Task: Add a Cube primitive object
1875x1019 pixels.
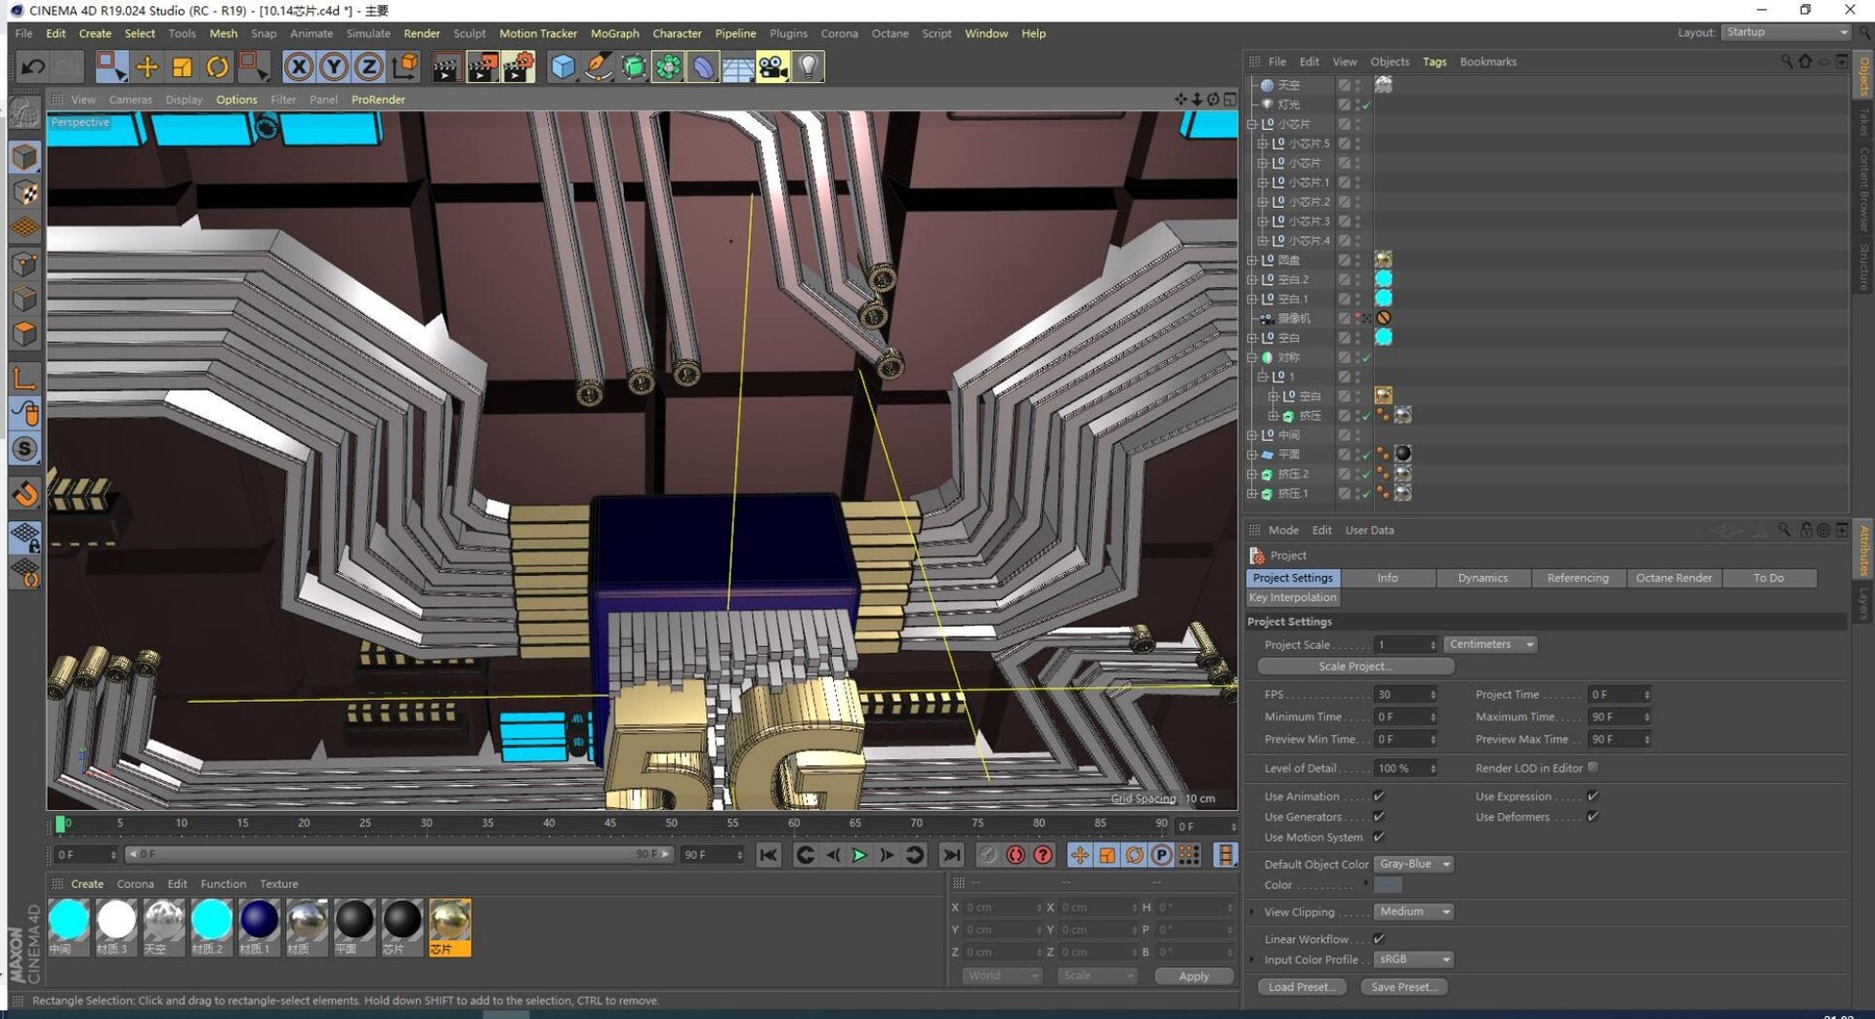Action: 563,67
